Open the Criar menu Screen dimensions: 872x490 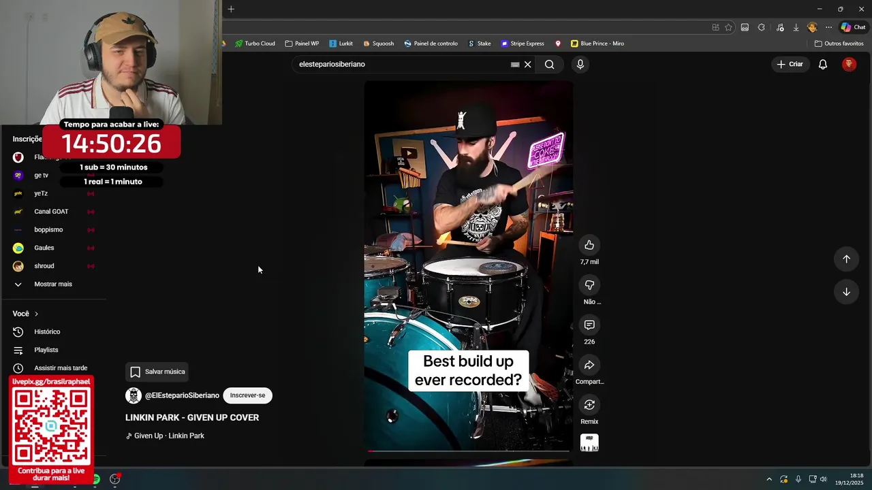[x=790, y=64]
